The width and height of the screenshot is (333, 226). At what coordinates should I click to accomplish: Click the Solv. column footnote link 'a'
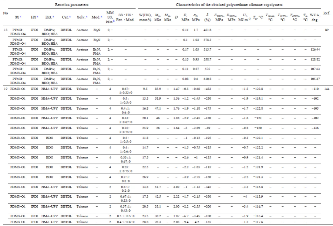[87, 17]
